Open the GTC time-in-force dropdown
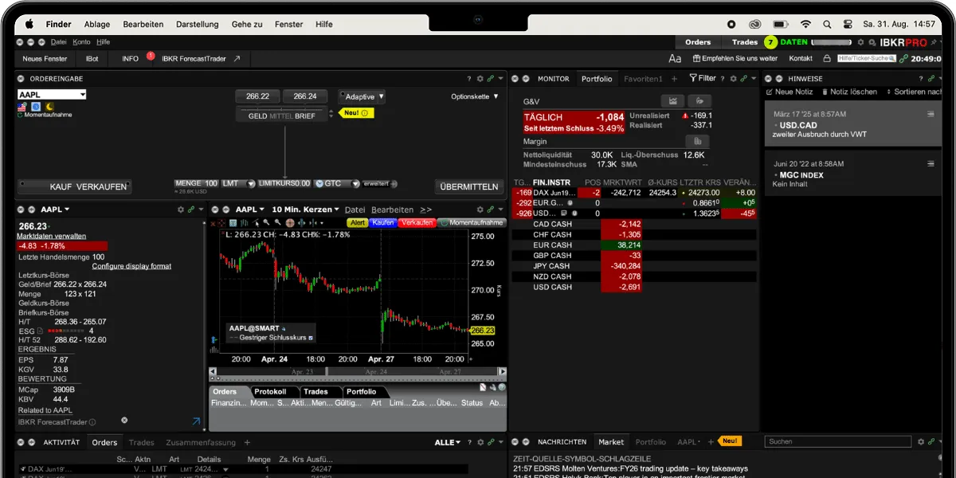Screen dimensions: 956x478 pyautogui.click(x=339, y=183)
